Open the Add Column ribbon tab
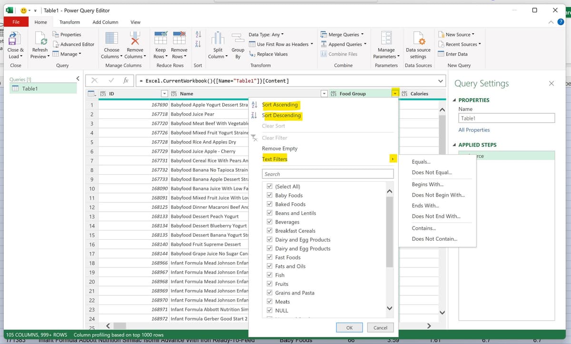Viewport: 571px width, 344px height. pos(105,22)
